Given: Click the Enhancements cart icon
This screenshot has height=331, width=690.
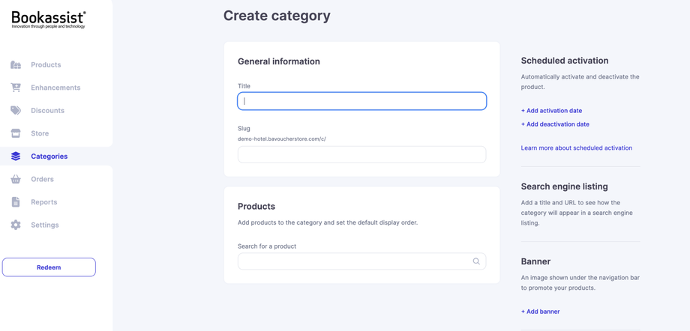Looking at the screenshot, I should click(16, 88).
